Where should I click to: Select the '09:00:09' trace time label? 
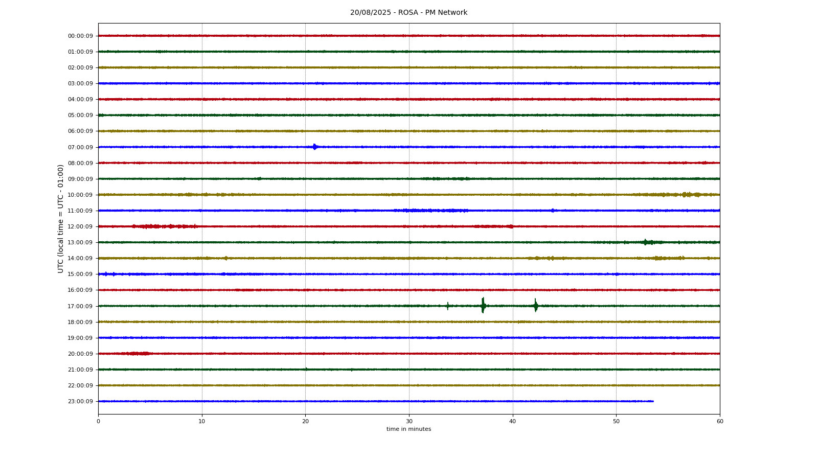80,179
